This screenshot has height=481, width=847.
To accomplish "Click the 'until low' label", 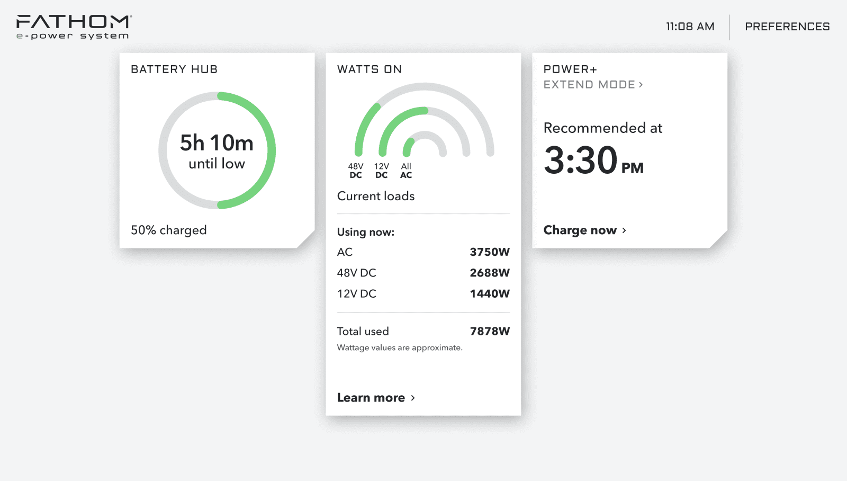I will 217,164.
